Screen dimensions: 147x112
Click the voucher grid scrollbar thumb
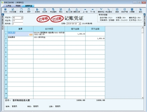(x=143, y=31)
